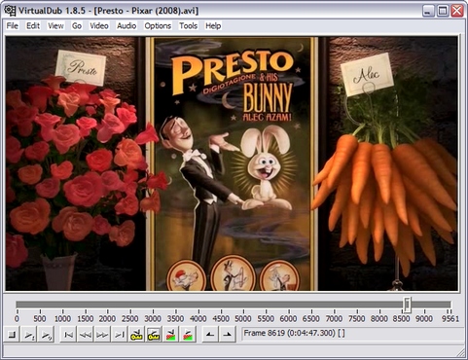Click the VirtualDub title bar app icon
Viewport: 468px width, 360px height.
(10, 11)
